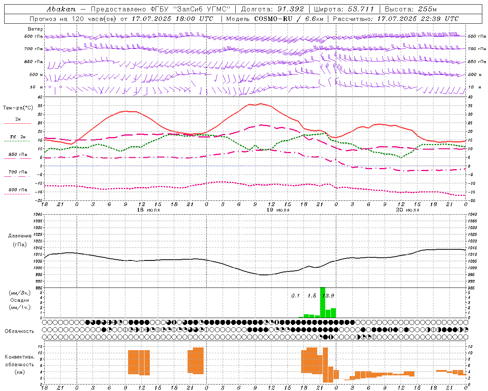Click the 'Td 2м' dew point legend entry
Viewport: 488px width, 391px height.
(18, 137)
